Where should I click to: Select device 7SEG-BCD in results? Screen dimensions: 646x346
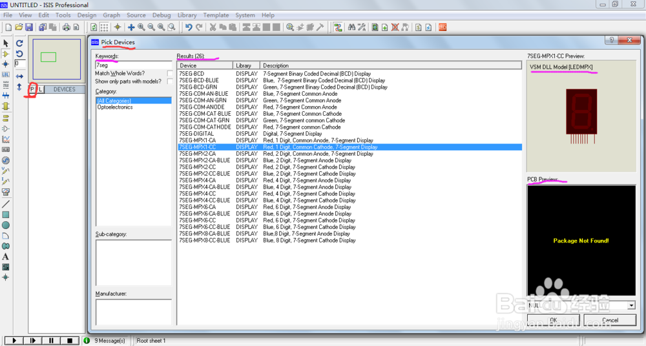tap(349, 74)
